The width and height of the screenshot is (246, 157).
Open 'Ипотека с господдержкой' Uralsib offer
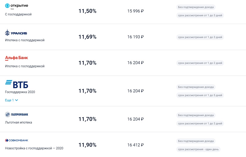[x=25, y=40]
